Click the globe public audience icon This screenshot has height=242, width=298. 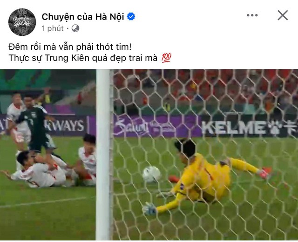[x=75, y=28]
